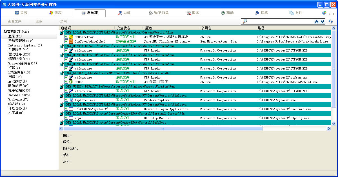Click the vertical scrollbar down arrow
338x177 pixels.
pos(334,124)
